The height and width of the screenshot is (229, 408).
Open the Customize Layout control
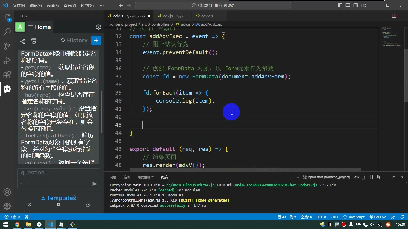pos(363,5)
